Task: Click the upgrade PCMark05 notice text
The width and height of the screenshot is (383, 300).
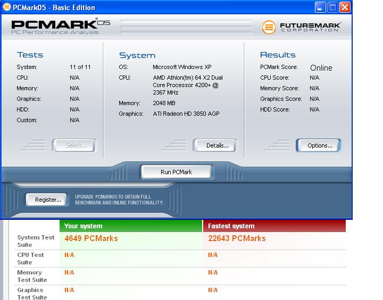Action: coord(119,200)
